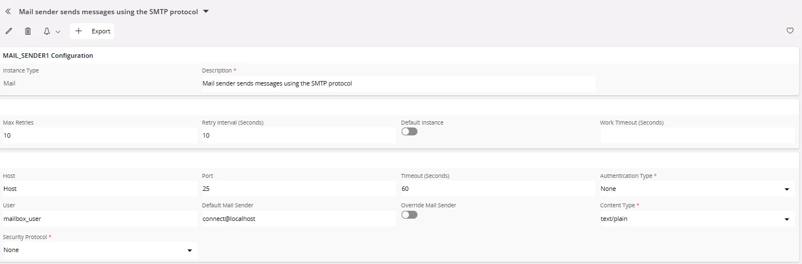The width and height of the screenshot is (802, 264).
Task: Click the Work Timeout (Seconds) field
Action: (697, 135)
